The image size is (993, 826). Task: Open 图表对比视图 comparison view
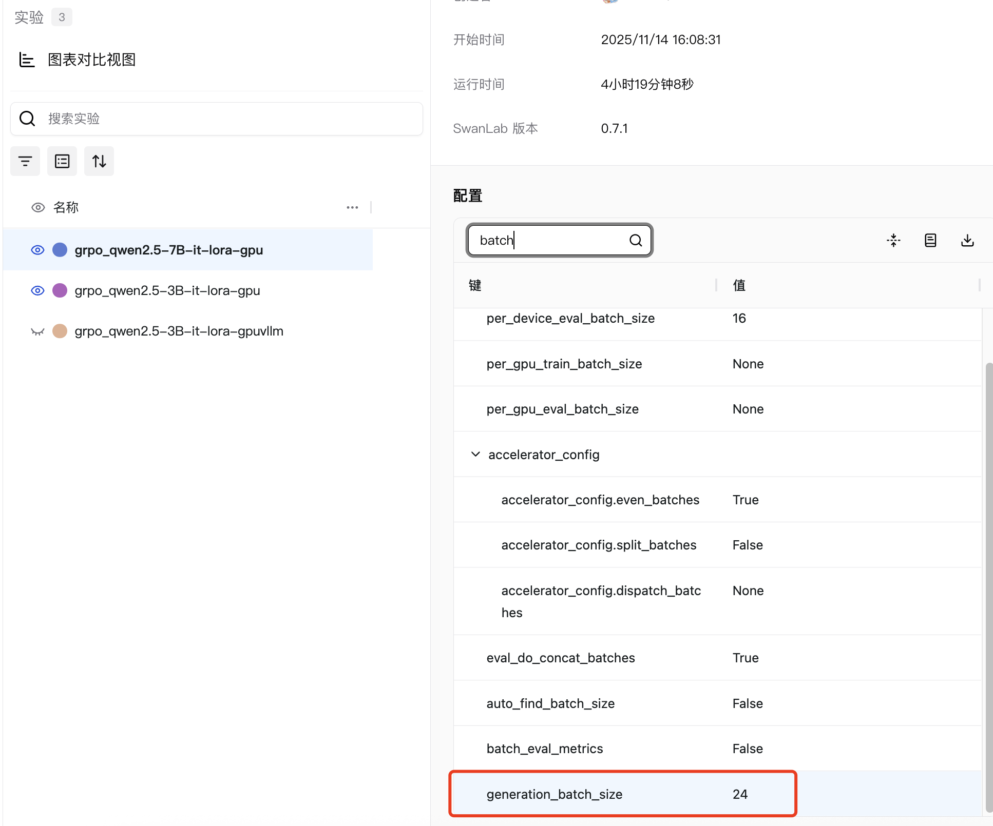click(x=91, y=60)
